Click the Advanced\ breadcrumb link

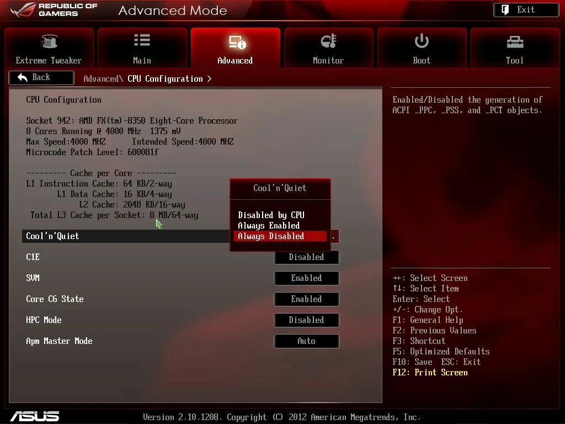[103, 78]
